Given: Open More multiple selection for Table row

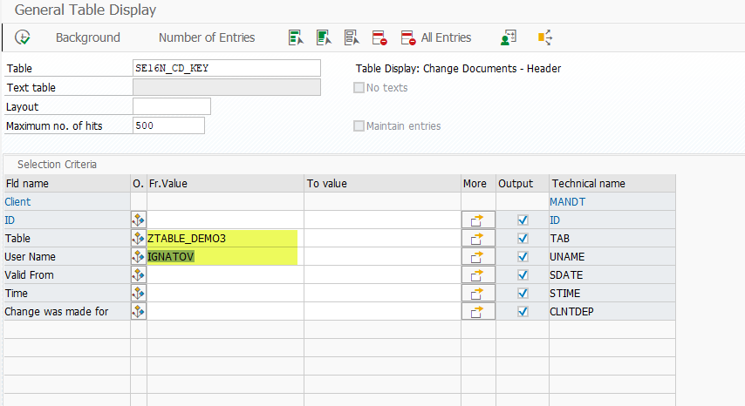Looking at the screenshot, I should [478, 238].
